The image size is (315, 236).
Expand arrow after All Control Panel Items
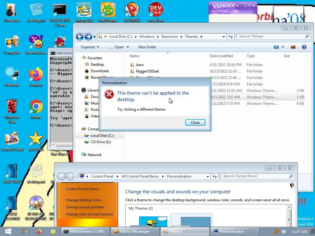[163, 176]
